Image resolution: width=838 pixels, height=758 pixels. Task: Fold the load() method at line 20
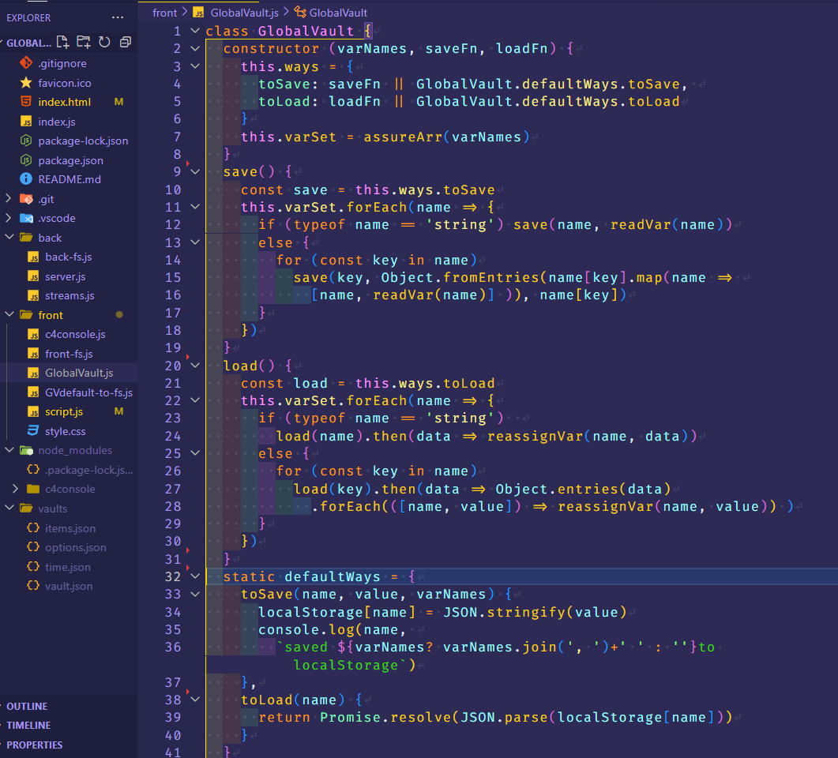tap(195, 366)
